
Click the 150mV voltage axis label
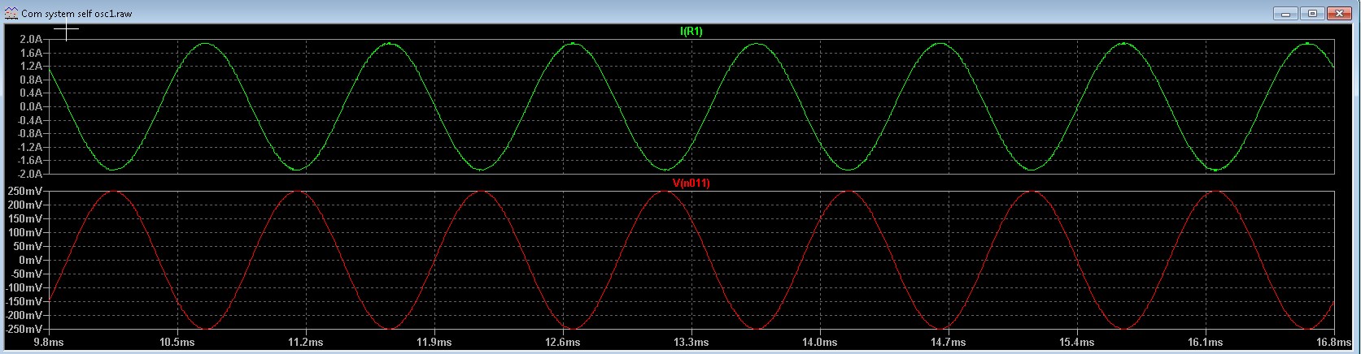click(27, 218)
